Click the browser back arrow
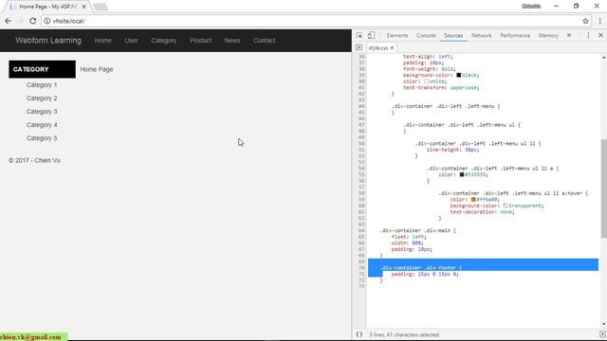The image size is (607, 341). tap(9, 21)
